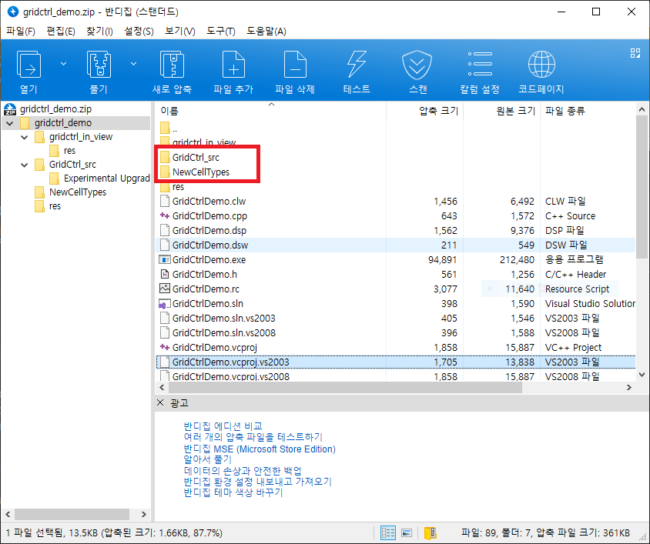
Task: Open link 반디집 에디션 비교
Action: tap(223, 426)
